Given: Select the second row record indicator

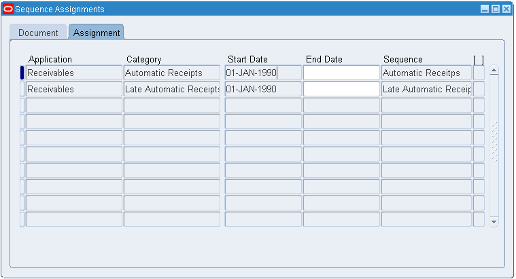Looking at the screenshot, I should pyautogui.click(x=22, y=89).
